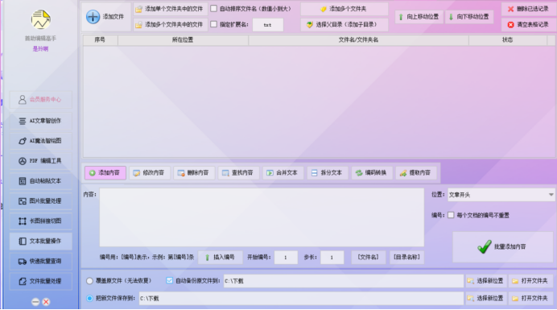
Task: Switch to the 编码转换 tab
Action: (372, 173)
